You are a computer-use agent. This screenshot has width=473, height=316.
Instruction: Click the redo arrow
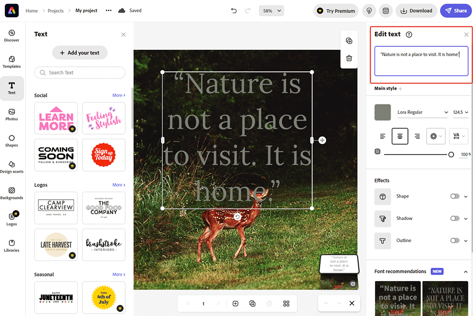(x=248, y=11)
